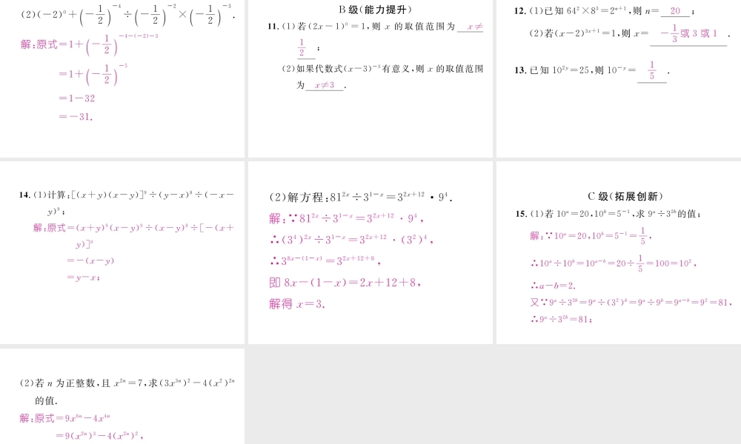This screenshot has width=741, height=444.
Task: Click the line '∴3^(8x-(1-x))=3^(2x+12+8),'
Action: [x=325, y=260]
